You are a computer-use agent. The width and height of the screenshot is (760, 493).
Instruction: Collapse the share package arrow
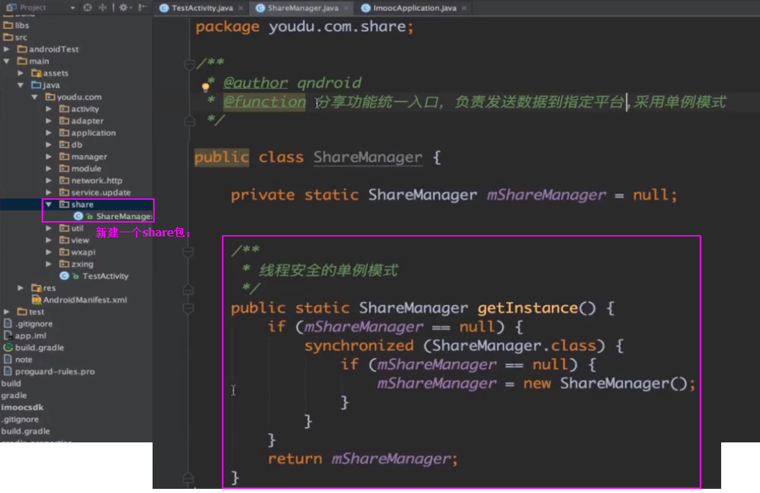click(49, 204)
